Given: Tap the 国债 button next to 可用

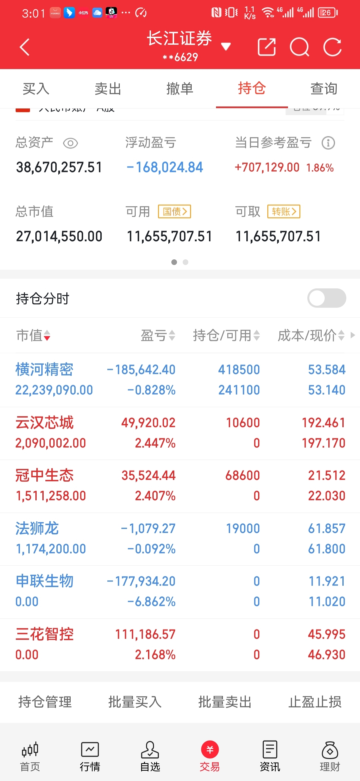Looking at the screenshot, I should click(174, 211).
